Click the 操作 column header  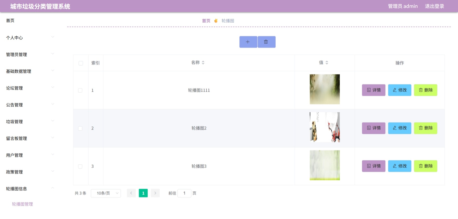(x=400, y=63)
